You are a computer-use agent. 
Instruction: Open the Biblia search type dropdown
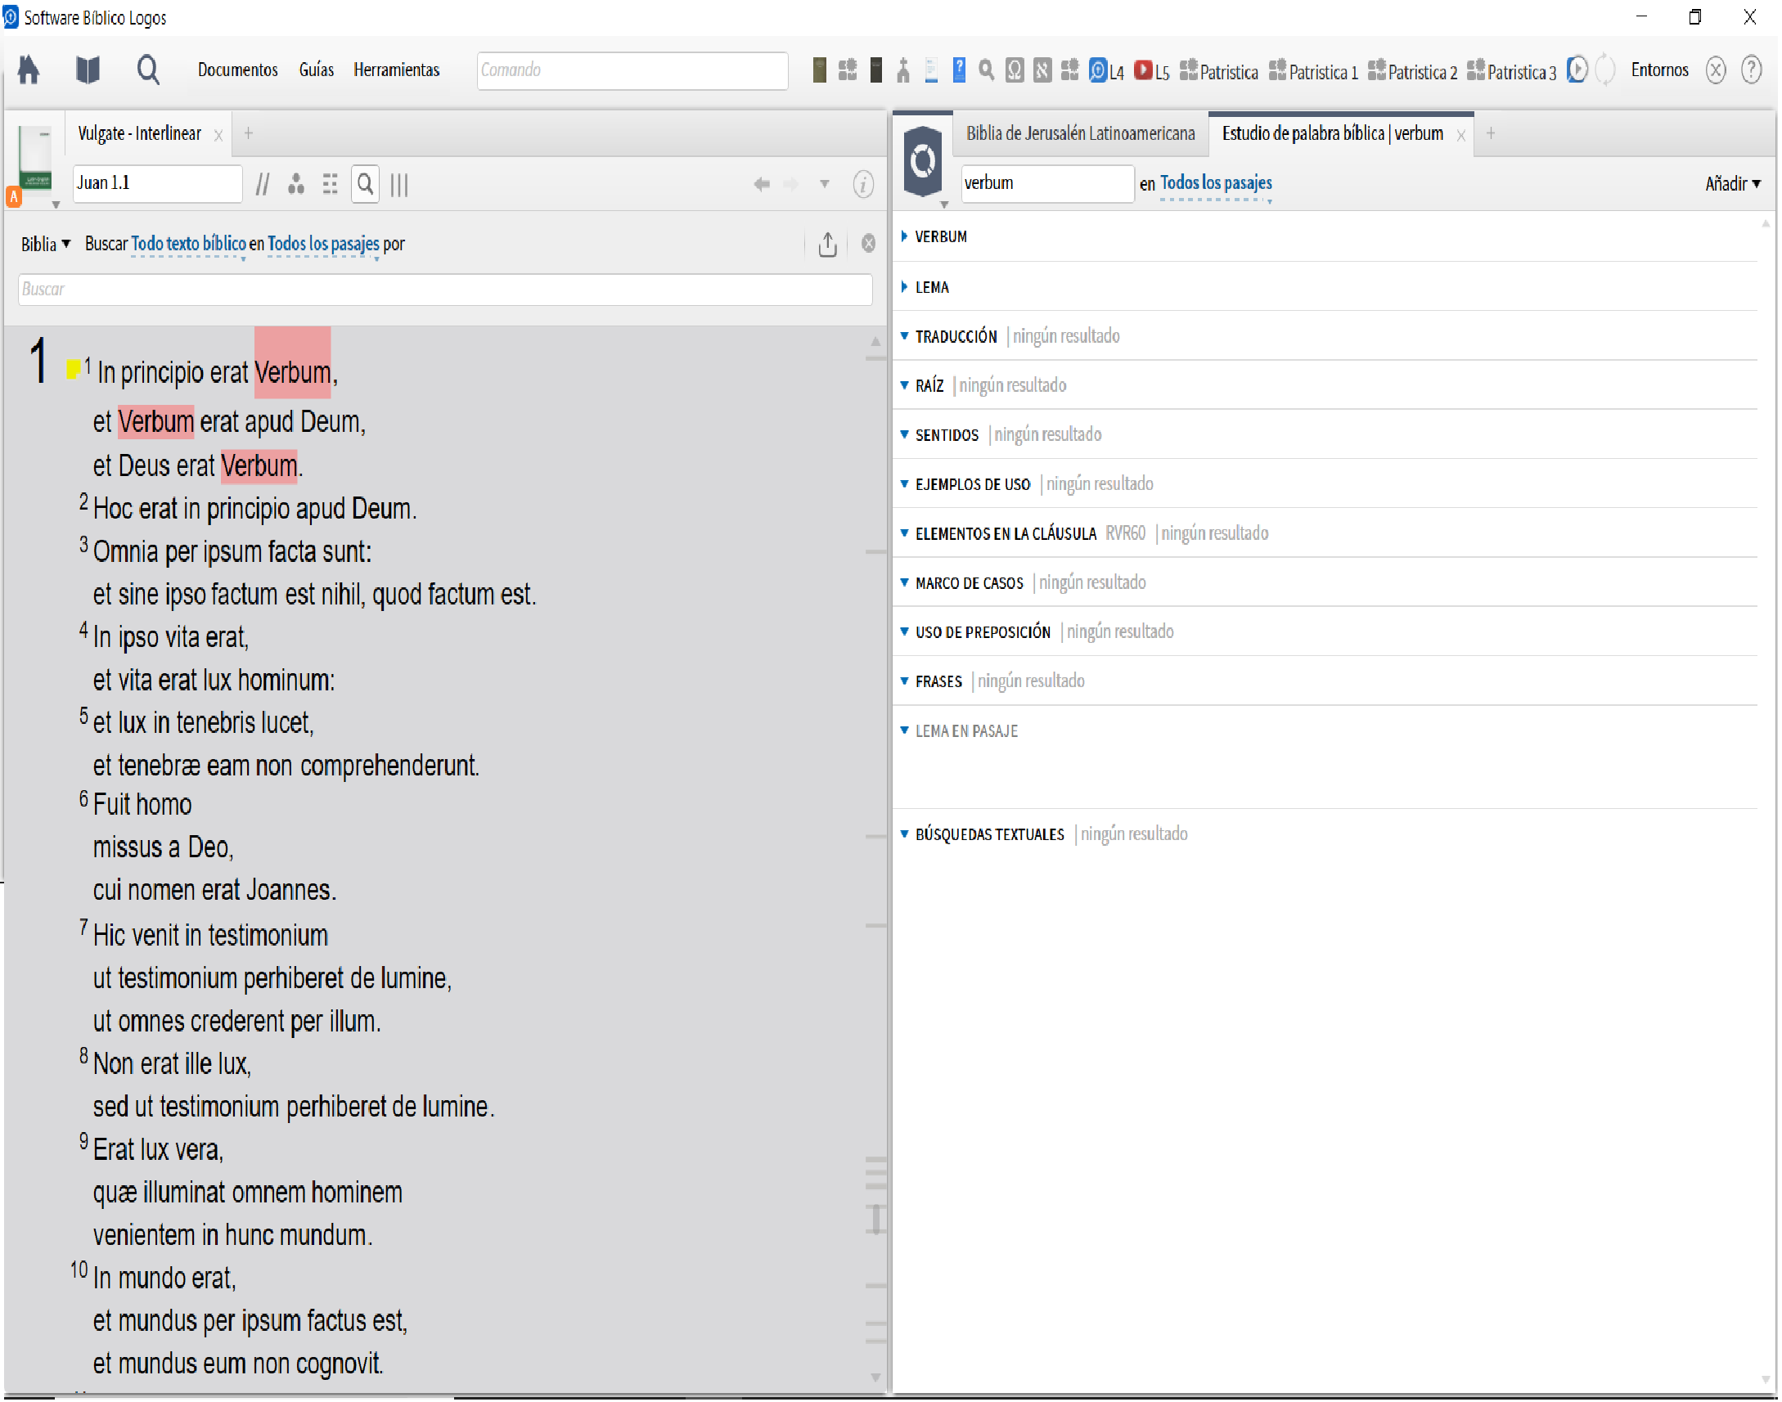tap(46, 244)
